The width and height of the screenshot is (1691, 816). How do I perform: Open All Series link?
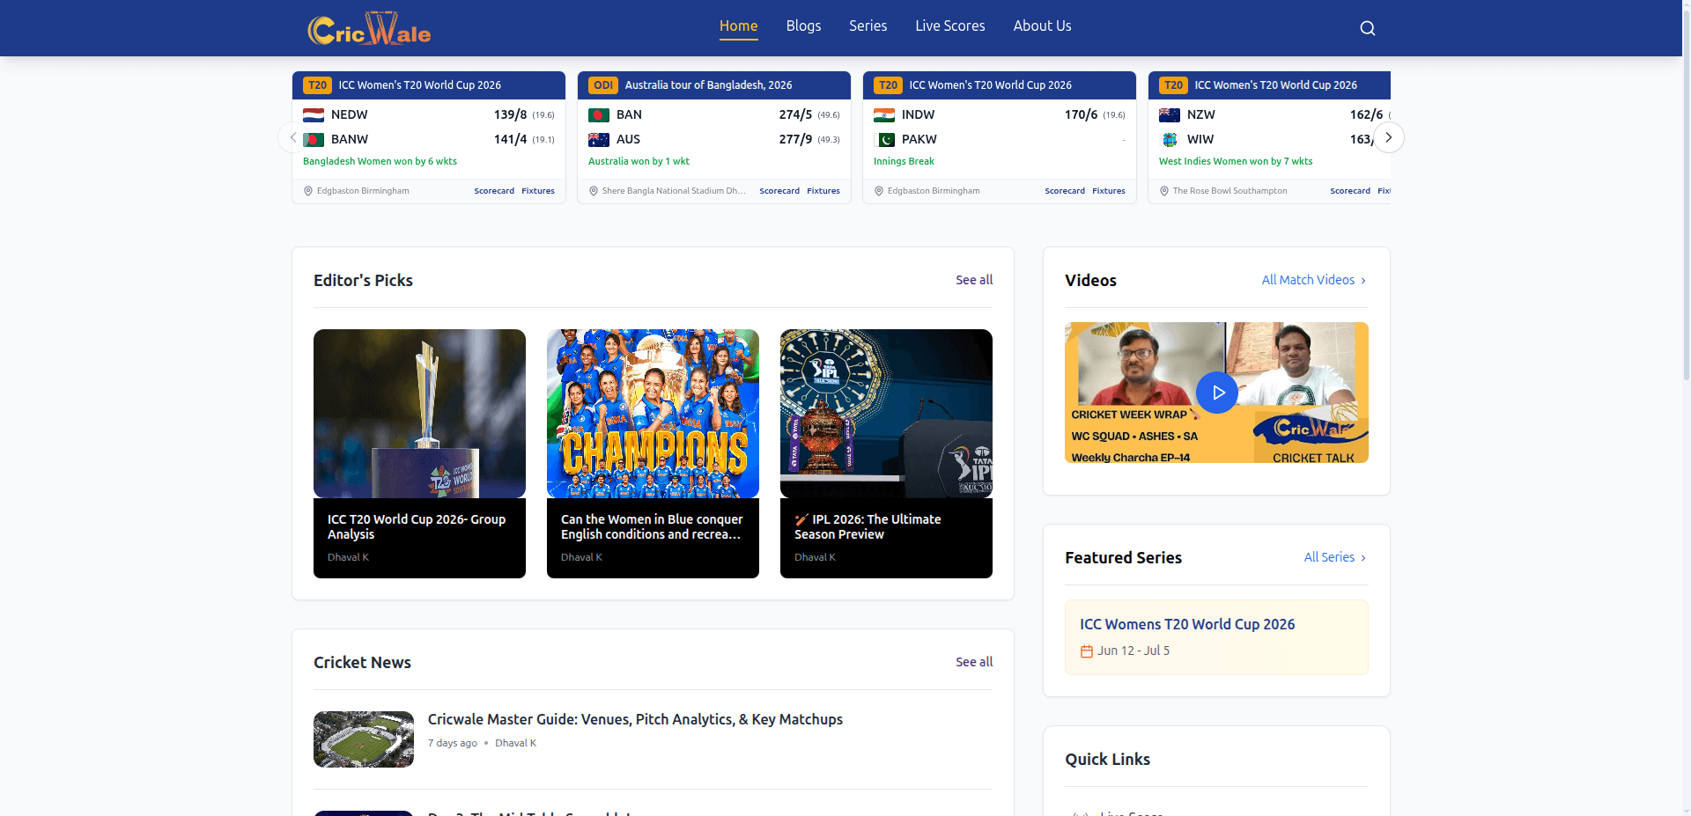[1335, 557]
